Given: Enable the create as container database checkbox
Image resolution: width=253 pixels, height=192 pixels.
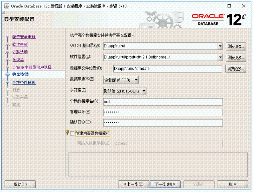Looking at the screenshot, I should click(72, 133).
